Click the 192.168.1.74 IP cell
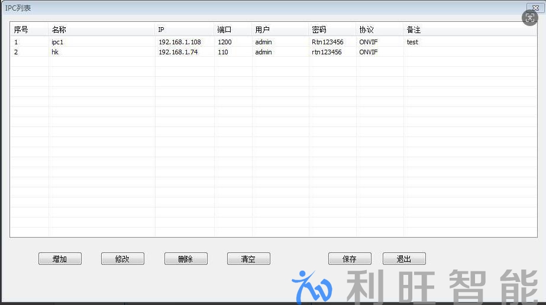Image resolution: width=546 pixels, height=305 pixels. (x=178, y=52)
